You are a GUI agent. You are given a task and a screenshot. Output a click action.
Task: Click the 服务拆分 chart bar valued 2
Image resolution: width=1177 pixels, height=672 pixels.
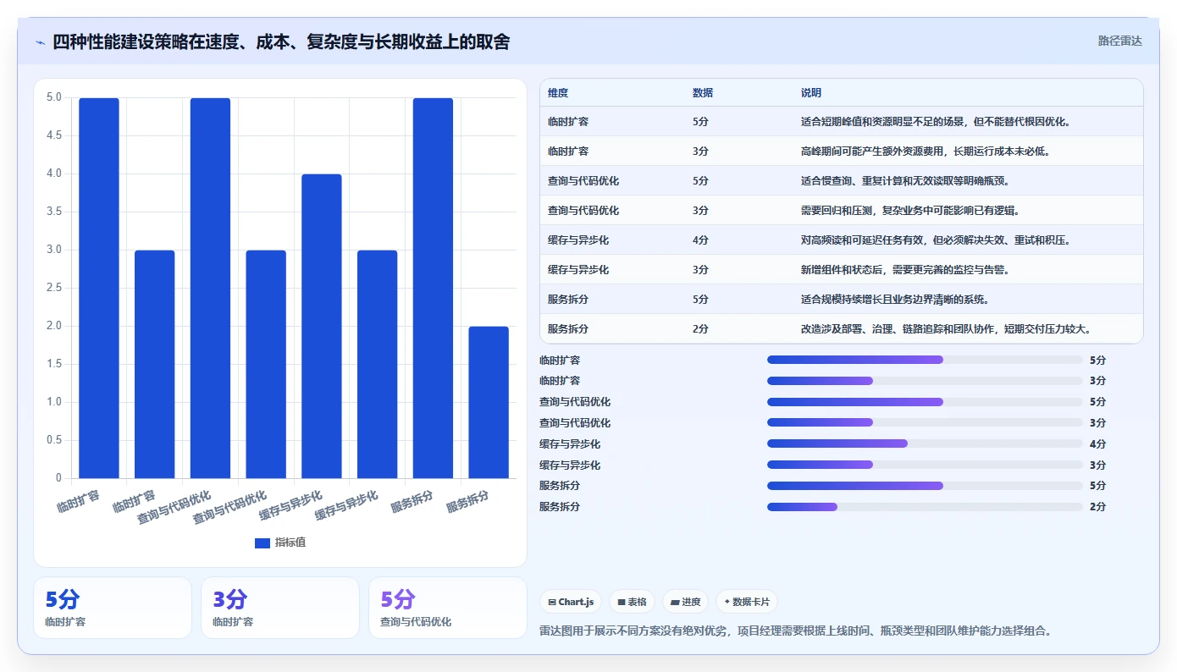489,402
